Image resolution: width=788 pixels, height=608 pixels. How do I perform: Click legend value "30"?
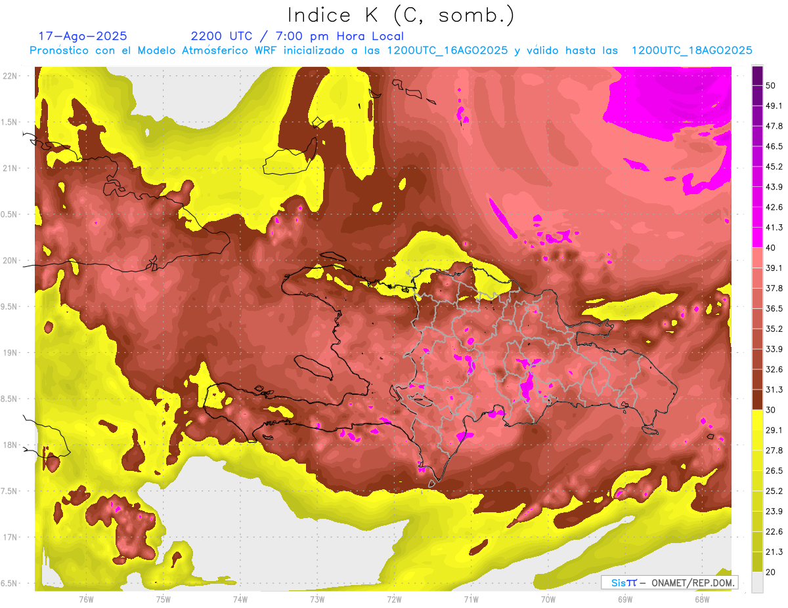point(771,409)
